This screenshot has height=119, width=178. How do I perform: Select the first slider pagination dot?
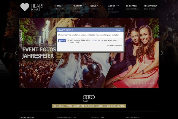134,83
